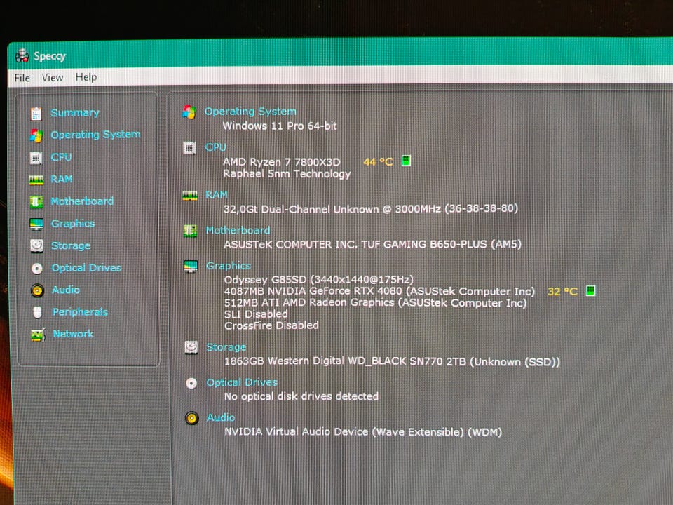Click the Audio speaker icon in sidebar
This screenshot has height=505, width=673.
[x=37, y=290]
